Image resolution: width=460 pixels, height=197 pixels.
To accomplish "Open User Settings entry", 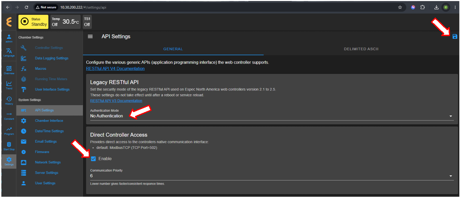I will [x=45, y=183].
